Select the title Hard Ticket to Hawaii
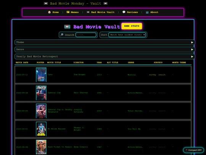This screenshot has width=206, height=155. [60, 147]
